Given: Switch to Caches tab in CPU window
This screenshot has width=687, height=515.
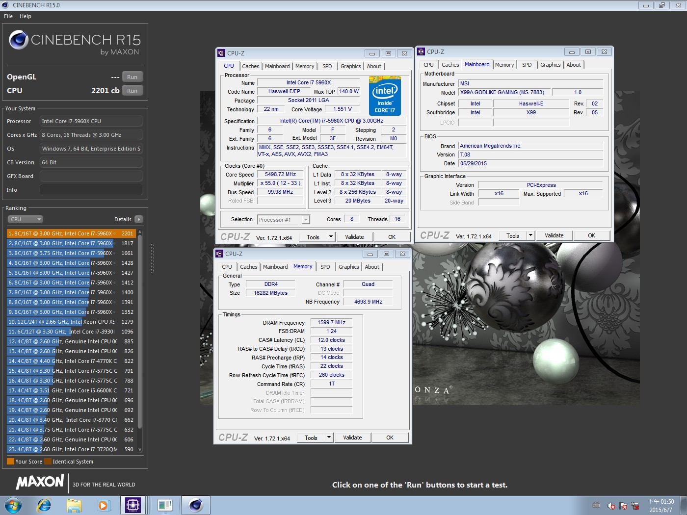Looking at the screenshot, I should coord(251,66).
